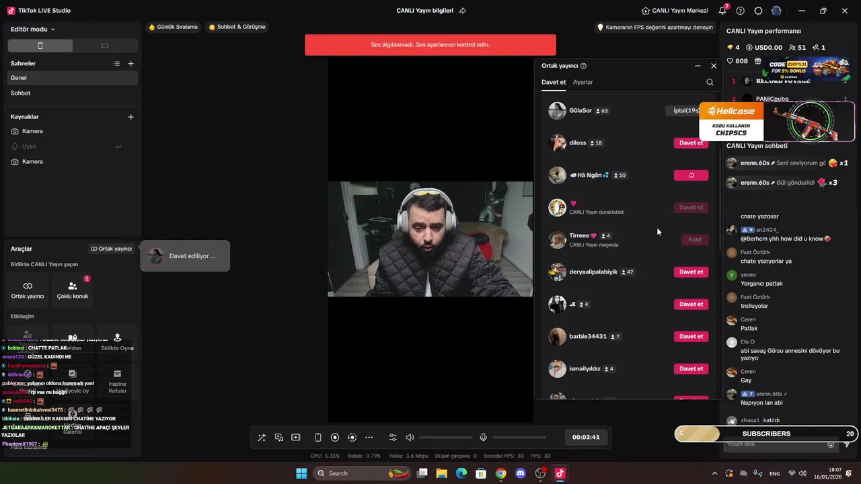Open the help question mark icon

741,11
